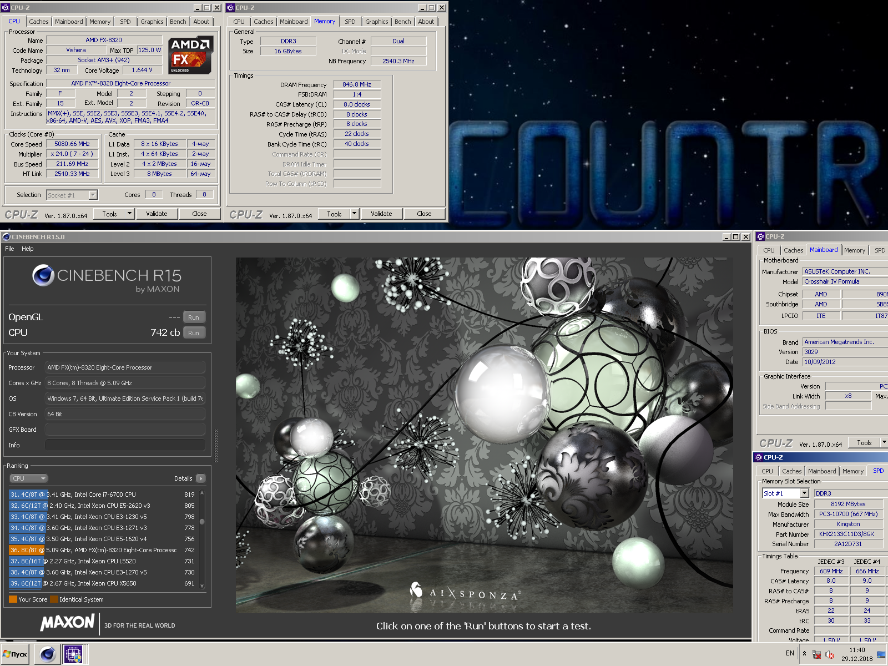Click the taskbar clock showing 11:40
The height and width of the screenshot is (666, 888).
click(857, 650)
